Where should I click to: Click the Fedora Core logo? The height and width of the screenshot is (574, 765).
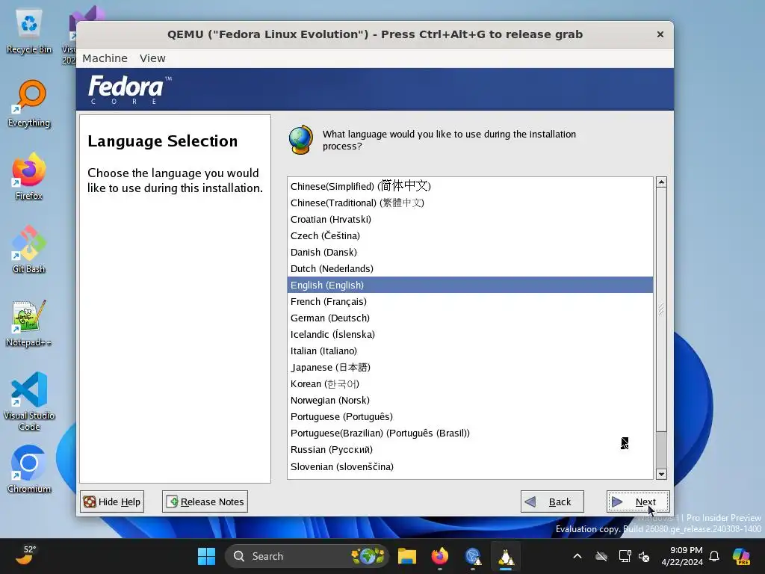[x=128, y=90]
